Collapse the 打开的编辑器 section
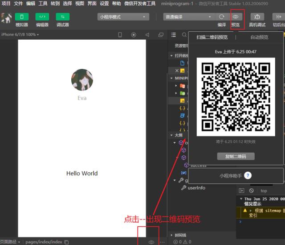Image resolution: width=285 pixels, height=245 pixels. tap(171, 55)
